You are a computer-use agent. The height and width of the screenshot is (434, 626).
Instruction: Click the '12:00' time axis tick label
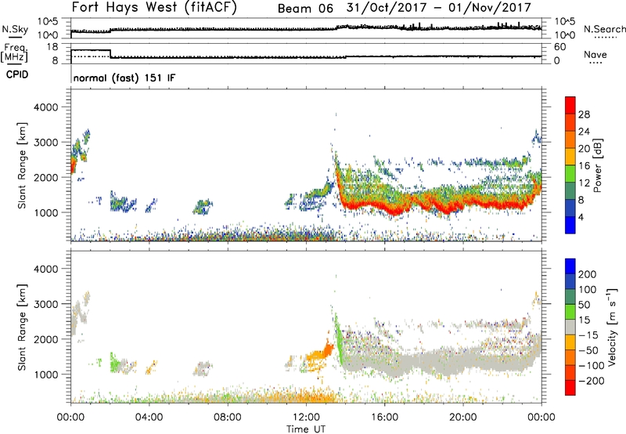click(x=306, y=417)
